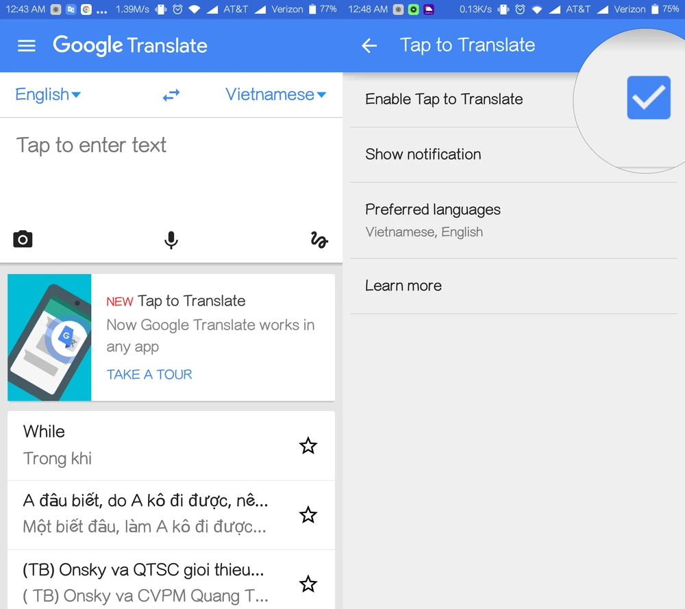Tap the 'Trong khi' translation text
This screenshot has height=609, width=685.
58,459
